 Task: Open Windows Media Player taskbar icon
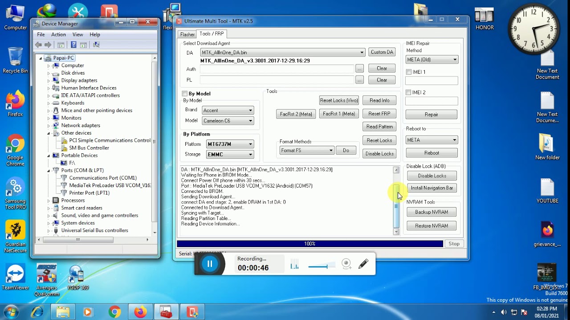point(88,312)
